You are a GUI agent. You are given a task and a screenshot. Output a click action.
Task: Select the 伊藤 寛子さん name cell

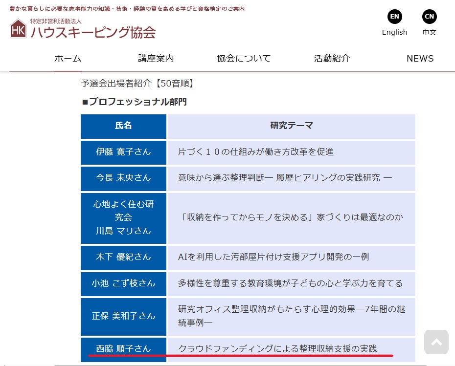(x=123, y=152)
